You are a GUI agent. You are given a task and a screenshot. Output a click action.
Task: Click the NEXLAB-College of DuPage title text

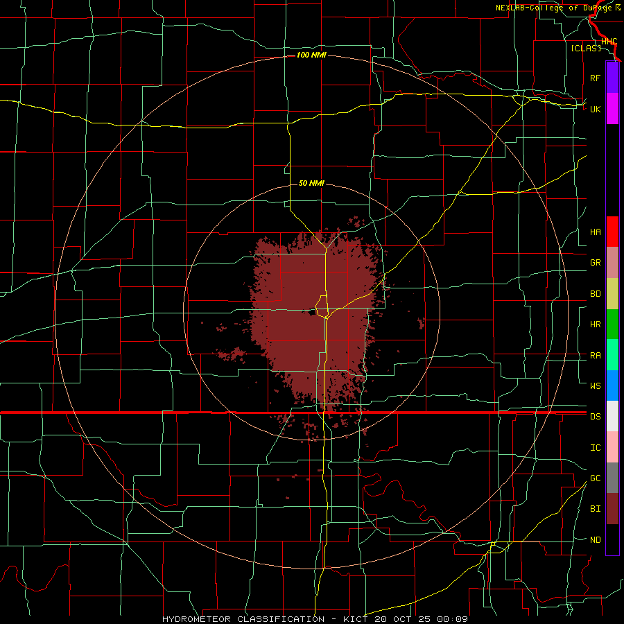click(x=557, y=8)
